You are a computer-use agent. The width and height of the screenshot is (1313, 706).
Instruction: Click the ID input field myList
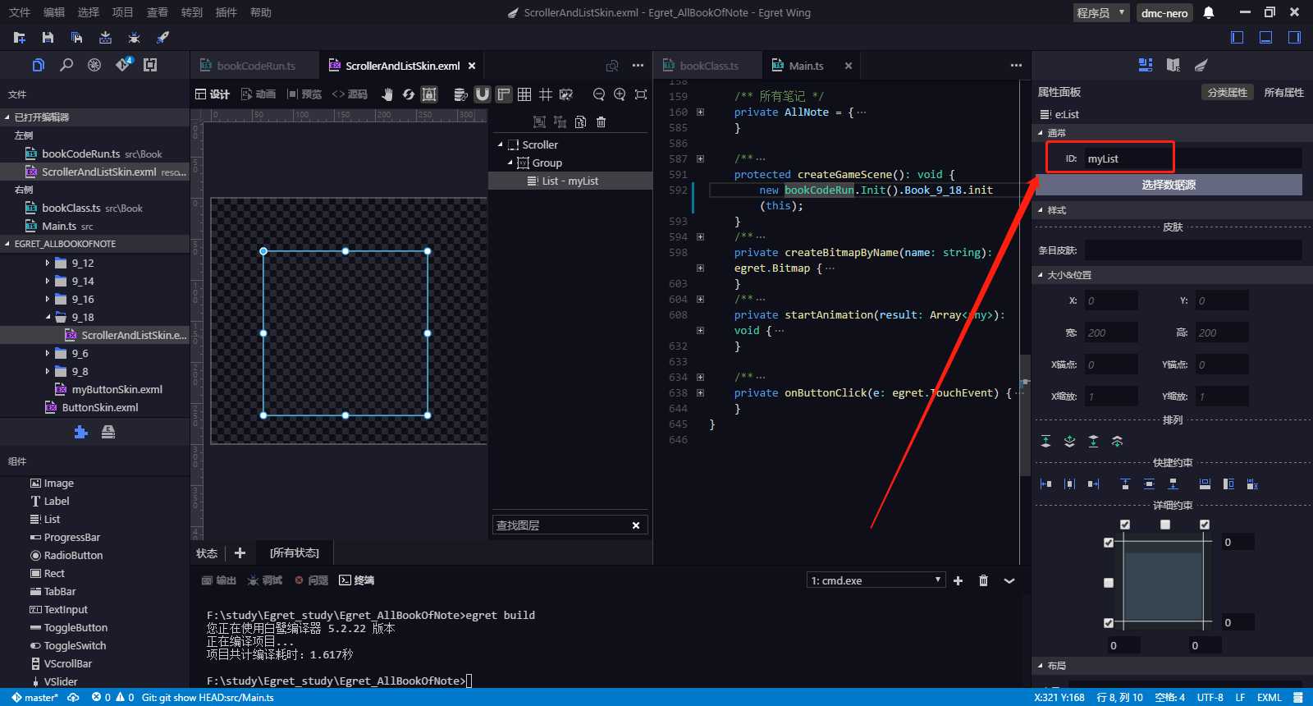pos(1193,158)
